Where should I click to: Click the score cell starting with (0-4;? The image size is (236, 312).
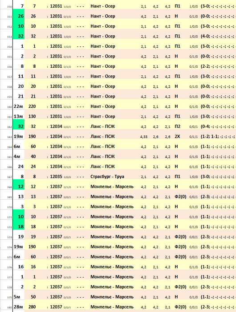(218, 127)
